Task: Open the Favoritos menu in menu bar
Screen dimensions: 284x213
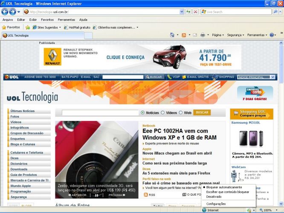Action: 47,20
